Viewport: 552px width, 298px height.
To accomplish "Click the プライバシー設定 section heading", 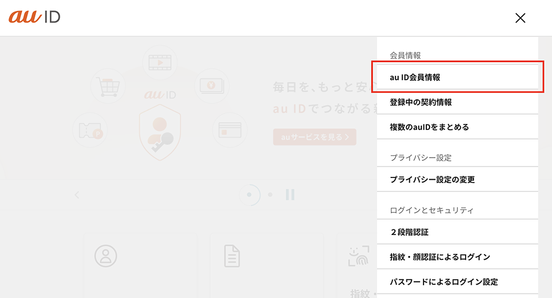I will 421,158.
